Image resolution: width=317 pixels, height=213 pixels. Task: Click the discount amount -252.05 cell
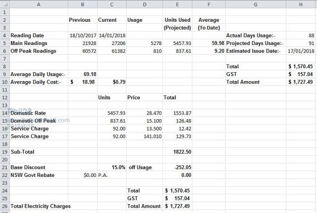(x=177, y=167)
